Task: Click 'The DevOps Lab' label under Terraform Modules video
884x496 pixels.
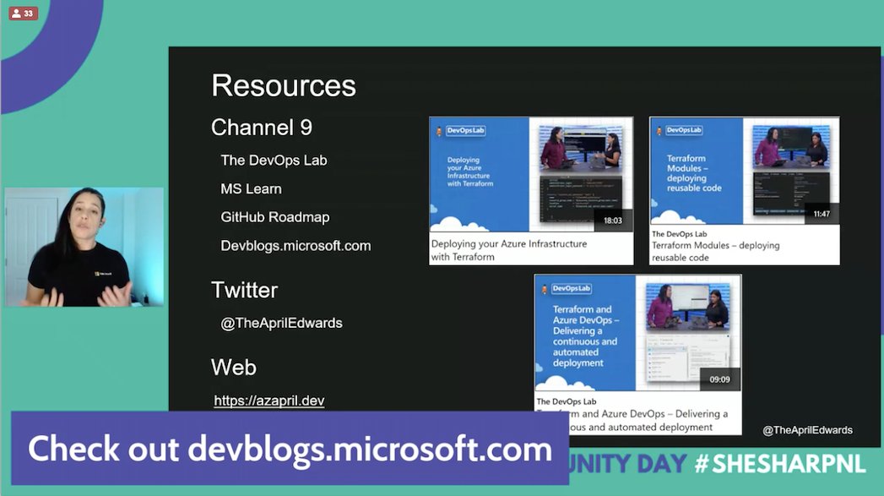Action: click(680, 233)
